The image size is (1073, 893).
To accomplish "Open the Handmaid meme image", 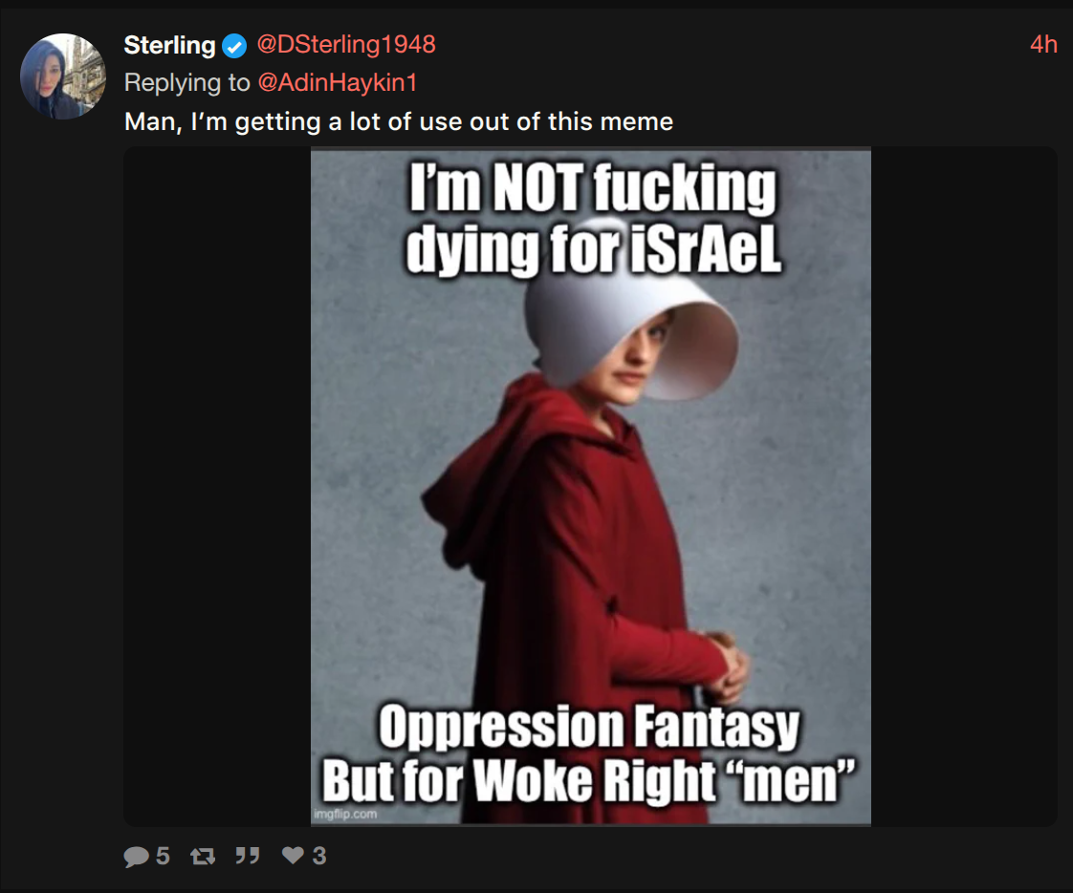I will click(x=591, y=487).
